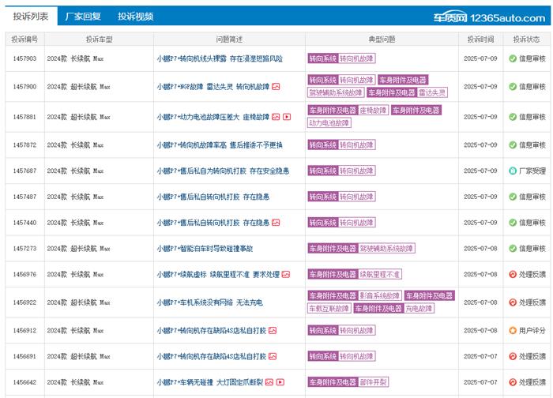Switch to the 投诉列表 tab
The image size is (553, 398).
31,17
